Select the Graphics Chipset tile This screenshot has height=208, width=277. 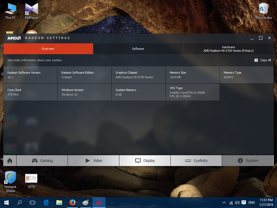(138, 75)
